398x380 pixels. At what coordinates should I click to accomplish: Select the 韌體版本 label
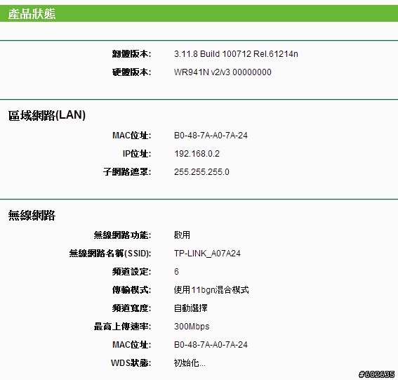click(x=131, y=54)
